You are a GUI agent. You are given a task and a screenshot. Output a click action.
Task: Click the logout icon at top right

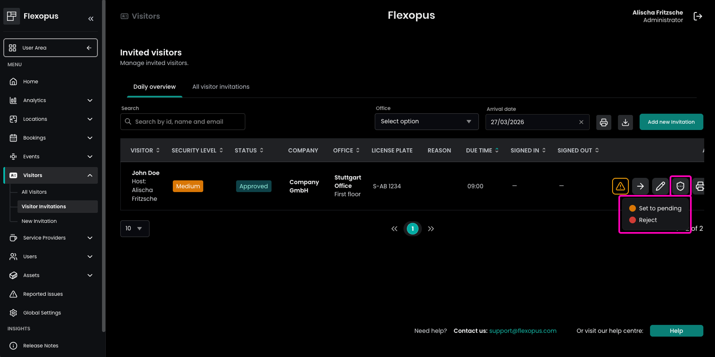[x=698, y=16]
